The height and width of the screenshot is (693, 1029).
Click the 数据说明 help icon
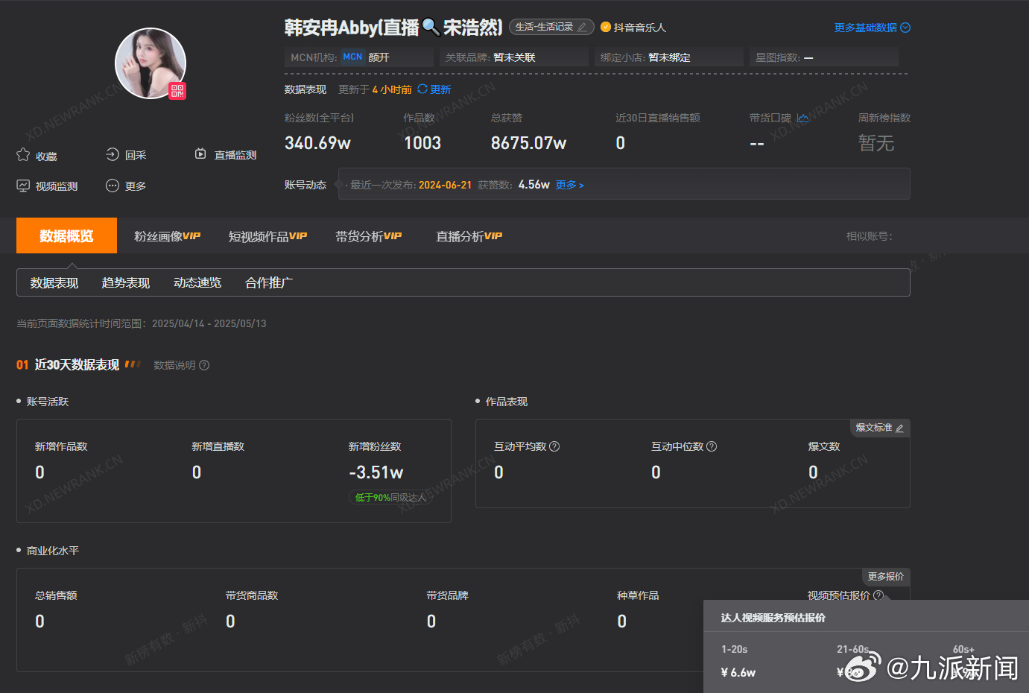click(x=204, y=365)
